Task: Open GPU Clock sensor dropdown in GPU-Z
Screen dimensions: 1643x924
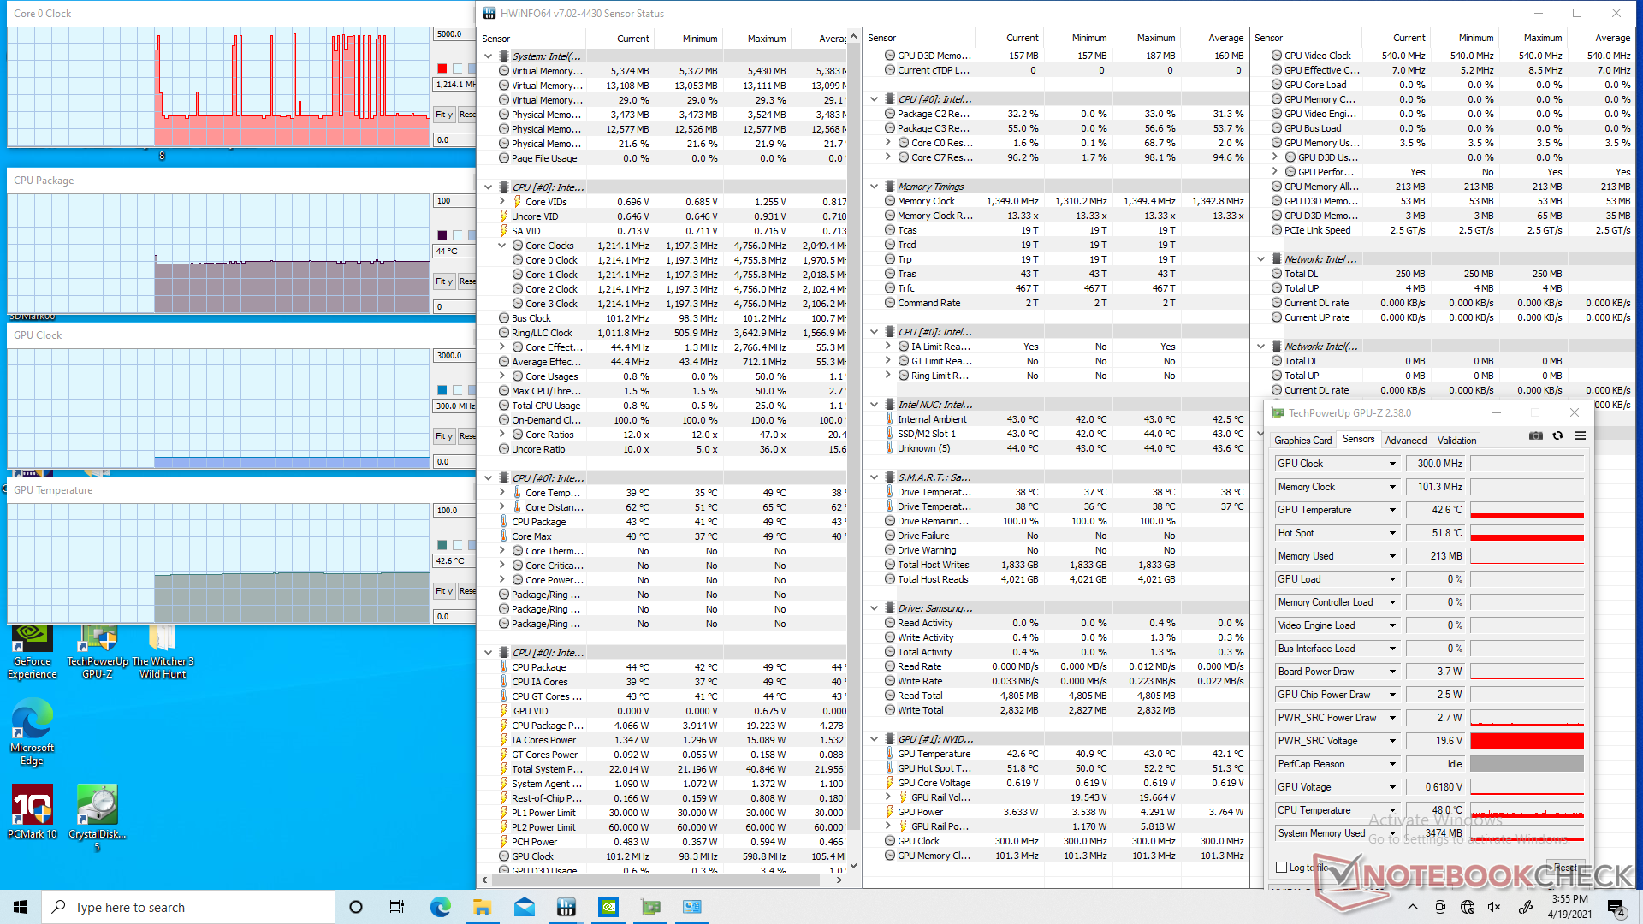Action: 1392,464
